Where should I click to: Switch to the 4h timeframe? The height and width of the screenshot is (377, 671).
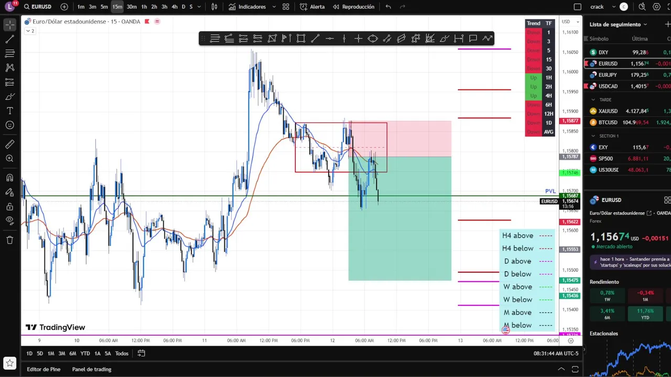pos(175,7)
